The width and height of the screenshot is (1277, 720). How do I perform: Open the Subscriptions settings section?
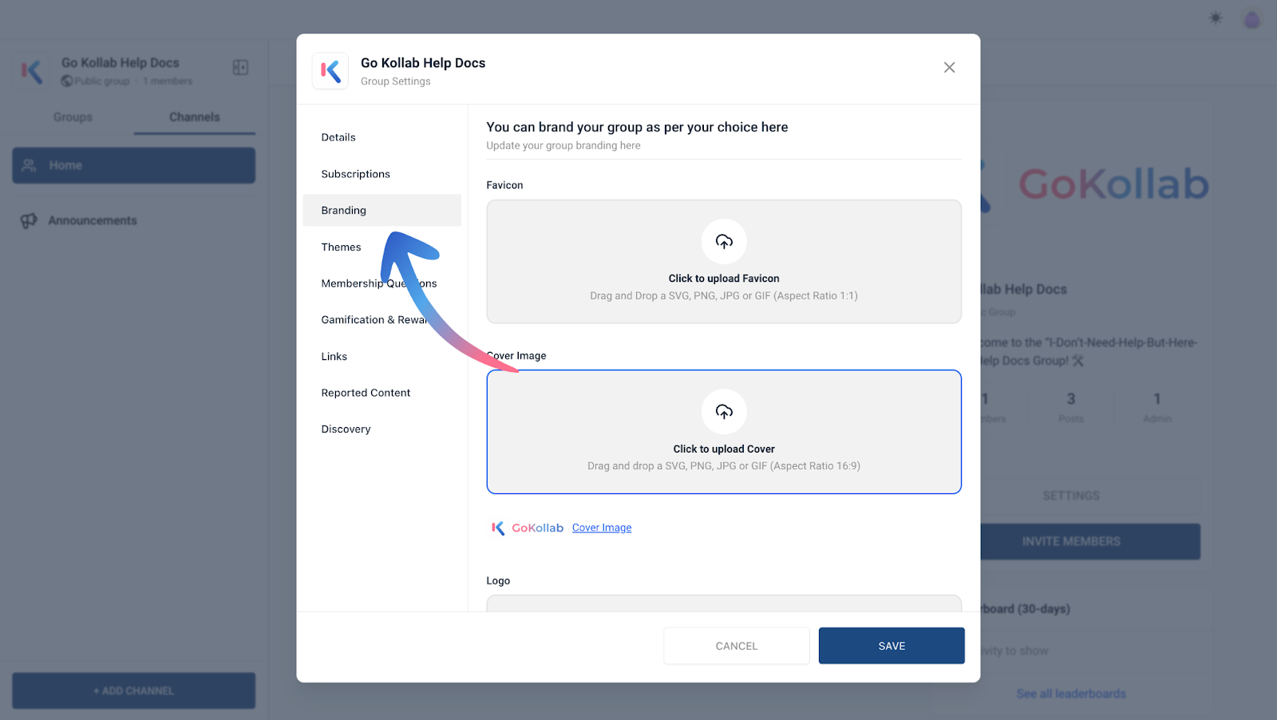coord(382,174)
